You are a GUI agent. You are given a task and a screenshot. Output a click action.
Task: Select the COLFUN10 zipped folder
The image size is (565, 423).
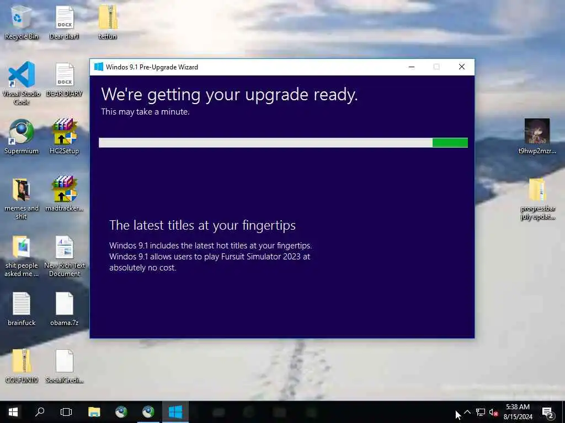22,366
